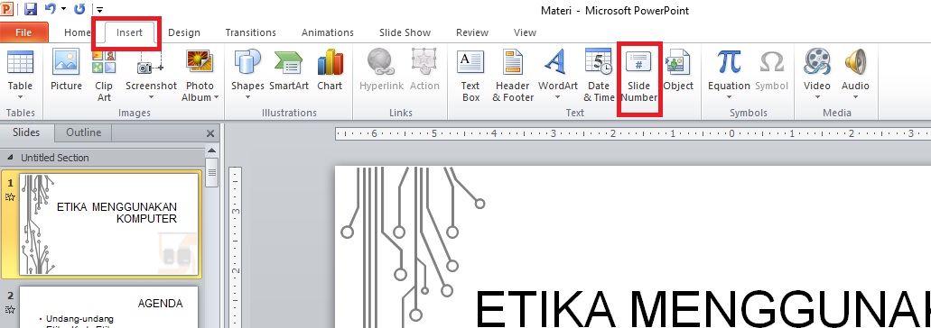The height and width of the screenshot is (328, 931).
Task: Collapse the Untitled Section
Action: [10, 158]
